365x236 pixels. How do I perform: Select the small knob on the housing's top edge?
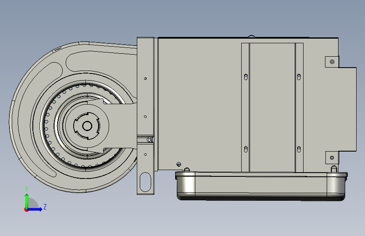(x=251, y=36)
